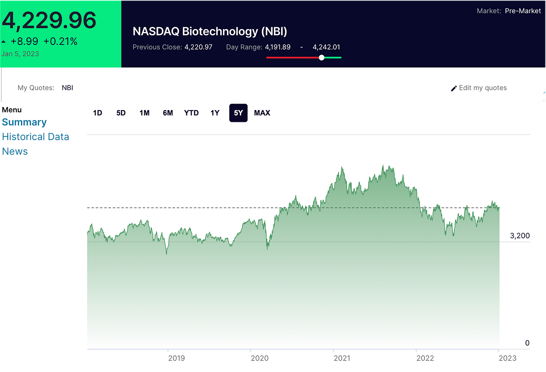This screenshot has width=546, height=372.
Task: Go to the News section
Action: pos(15,151)
